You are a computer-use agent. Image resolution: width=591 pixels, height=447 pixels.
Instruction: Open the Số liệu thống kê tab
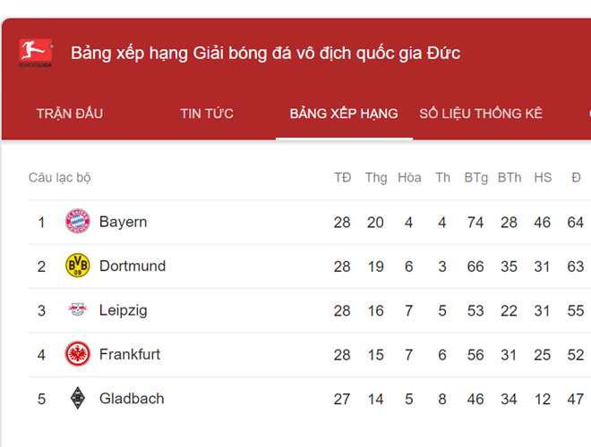(481, 114)
